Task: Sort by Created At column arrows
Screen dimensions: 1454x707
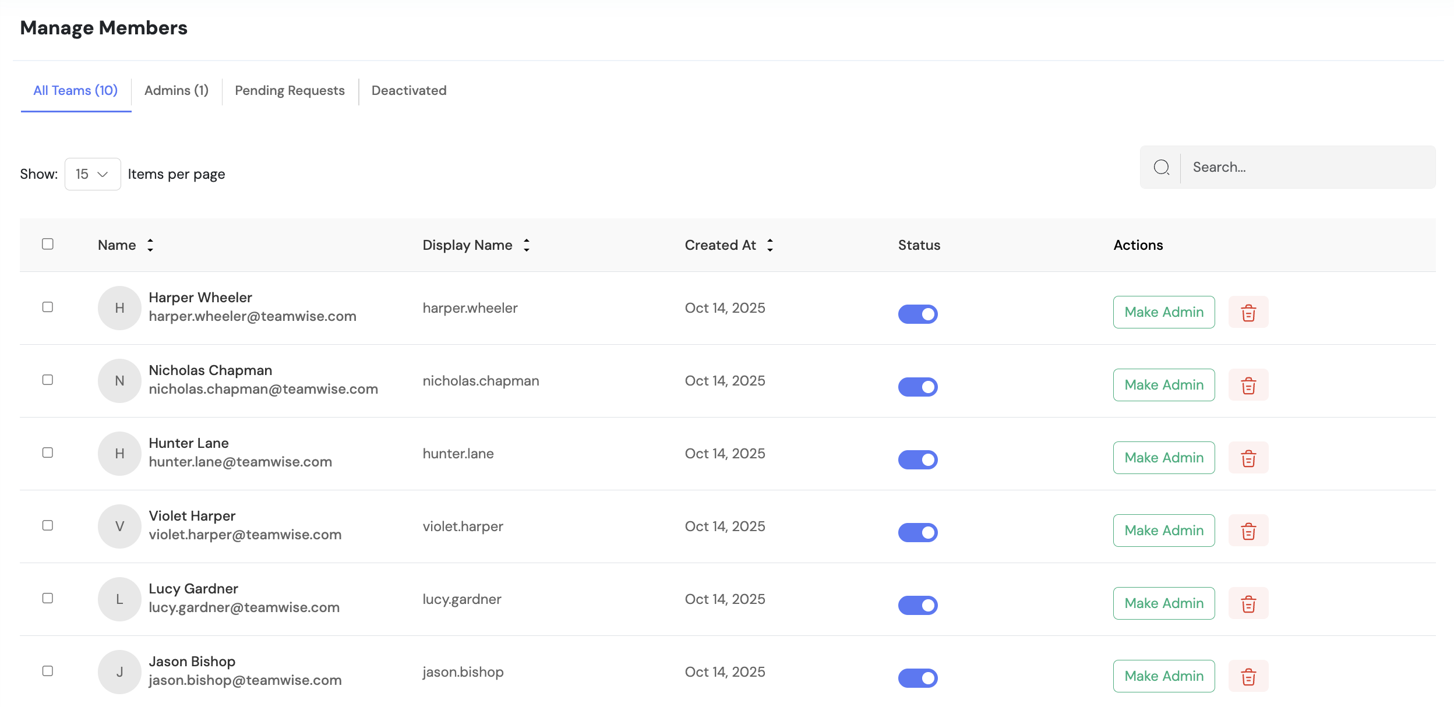Action: pyautogui.click(x=770, y=245)
